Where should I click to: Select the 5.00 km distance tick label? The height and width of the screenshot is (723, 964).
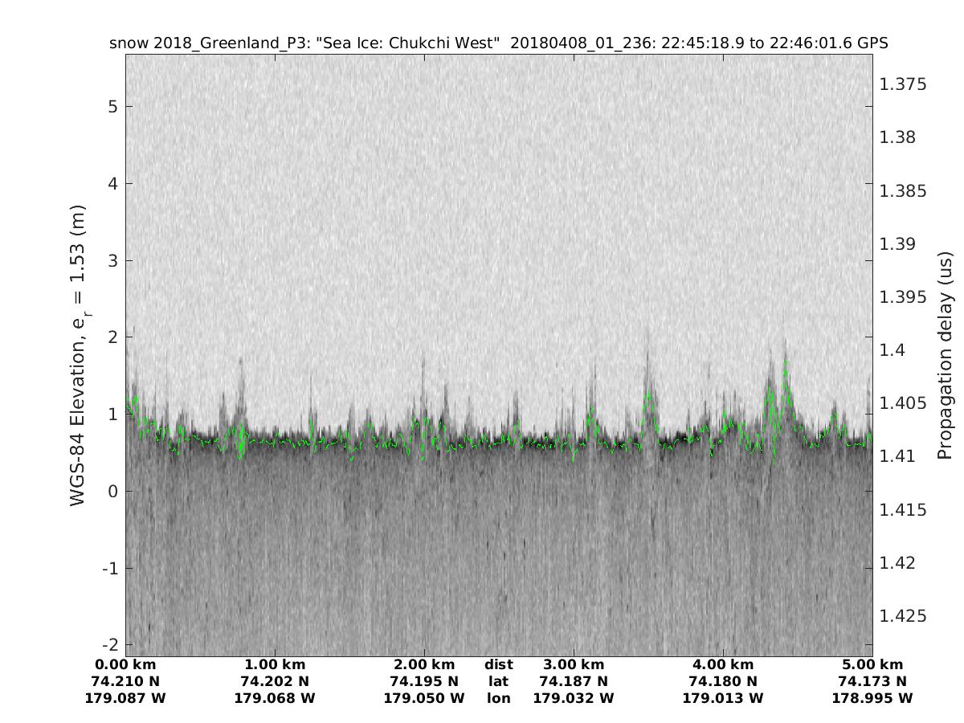(x=872, y=664)
